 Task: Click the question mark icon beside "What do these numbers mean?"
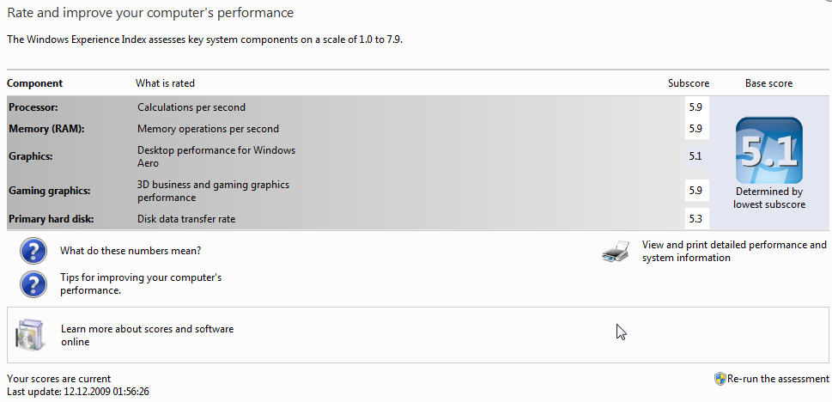tap(33, 251)
